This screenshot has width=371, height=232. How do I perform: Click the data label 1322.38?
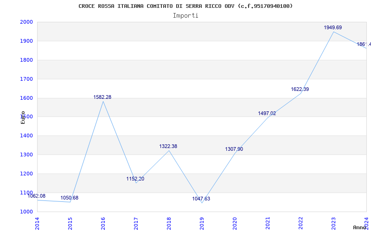[168, 146]
